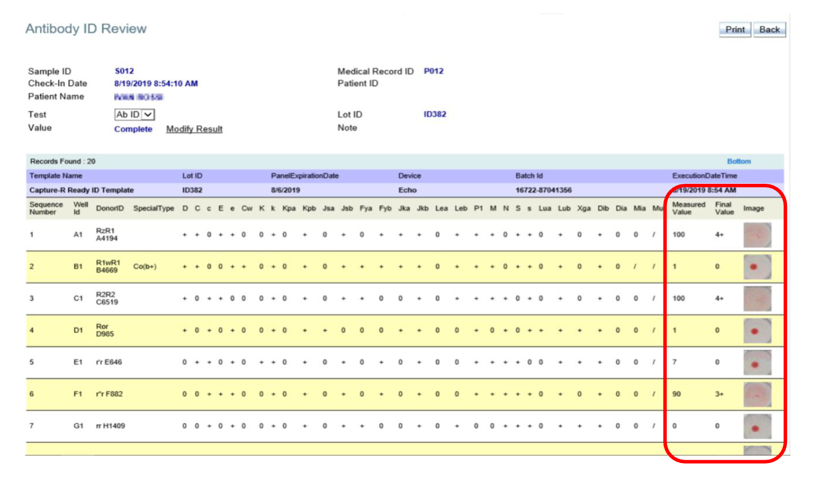Select row with donor RzR1 A4194

tap(107, 235)
